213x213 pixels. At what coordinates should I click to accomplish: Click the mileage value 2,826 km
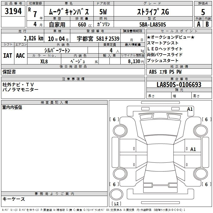tap(33, 38)
